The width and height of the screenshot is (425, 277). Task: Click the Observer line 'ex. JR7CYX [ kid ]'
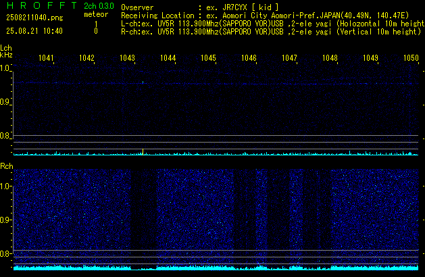(200, 7)
